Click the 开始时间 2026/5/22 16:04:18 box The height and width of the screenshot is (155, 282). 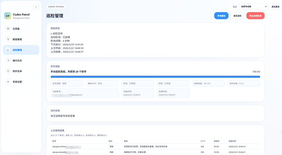tap(138, 93)
